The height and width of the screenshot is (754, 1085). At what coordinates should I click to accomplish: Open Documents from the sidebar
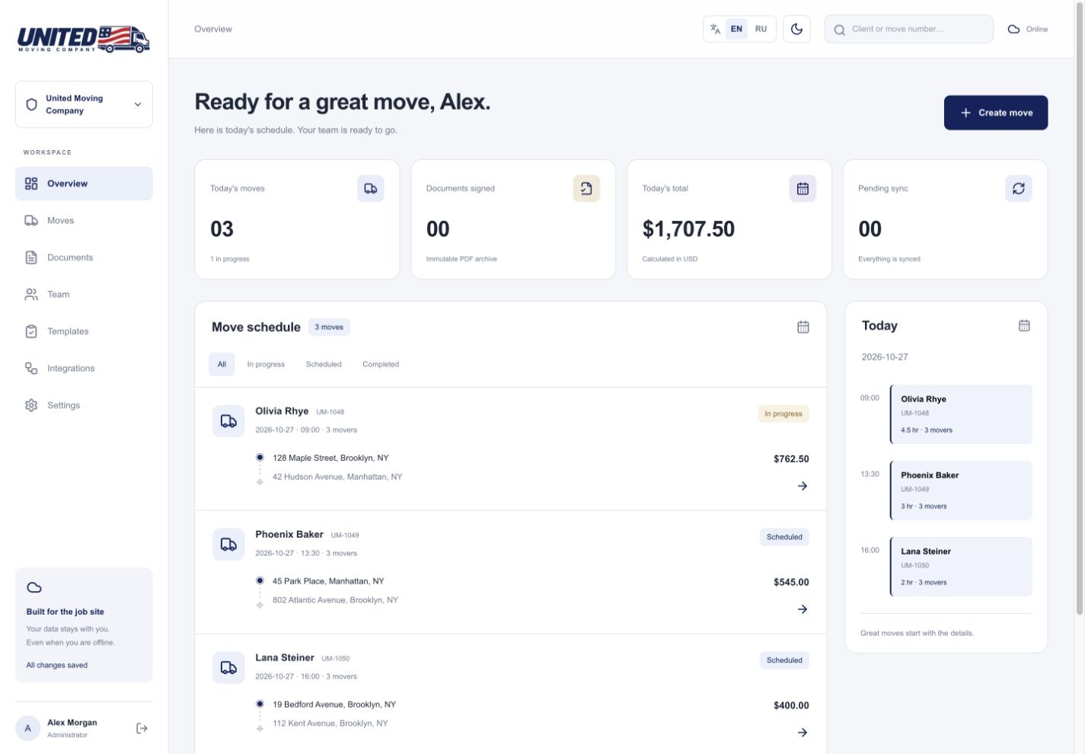coord(84,257)
